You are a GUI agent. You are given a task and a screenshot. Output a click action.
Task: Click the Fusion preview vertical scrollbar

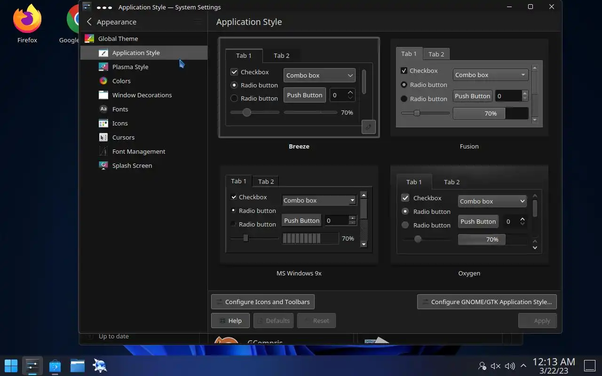534,94
